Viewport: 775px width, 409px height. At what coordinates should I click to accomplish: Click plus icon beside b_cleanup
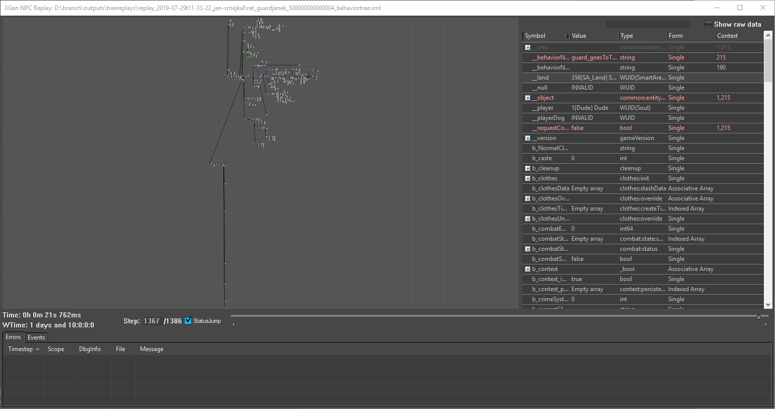(x=528, y=168)
